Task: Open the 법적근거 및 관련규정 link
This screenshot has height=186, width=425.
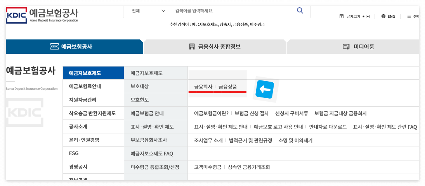Action: coord(250,140)
